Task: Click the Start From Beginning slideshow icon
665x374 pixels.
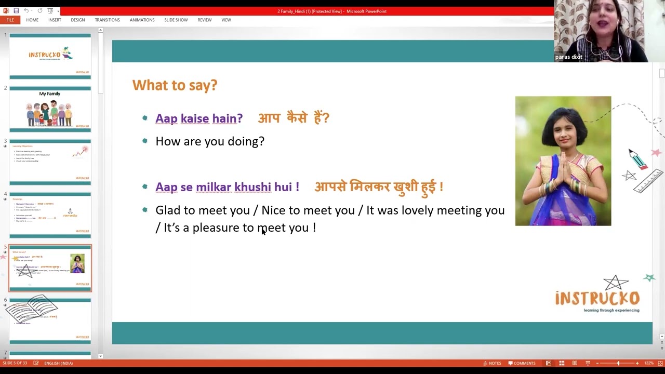Action: coord(50,11)
